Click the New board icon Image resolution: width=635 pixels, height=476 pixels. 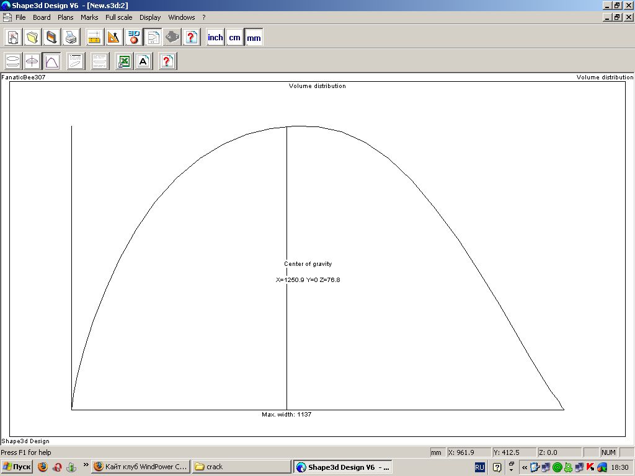click(13, 38)
